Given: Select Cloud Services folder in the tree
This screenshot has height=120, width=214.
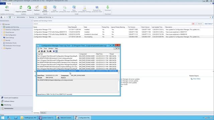Looking at the screenshot, I should [10, 32].
